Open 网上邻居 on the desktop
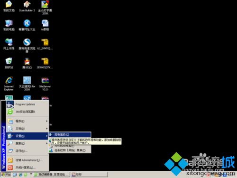 coord(9,44)
